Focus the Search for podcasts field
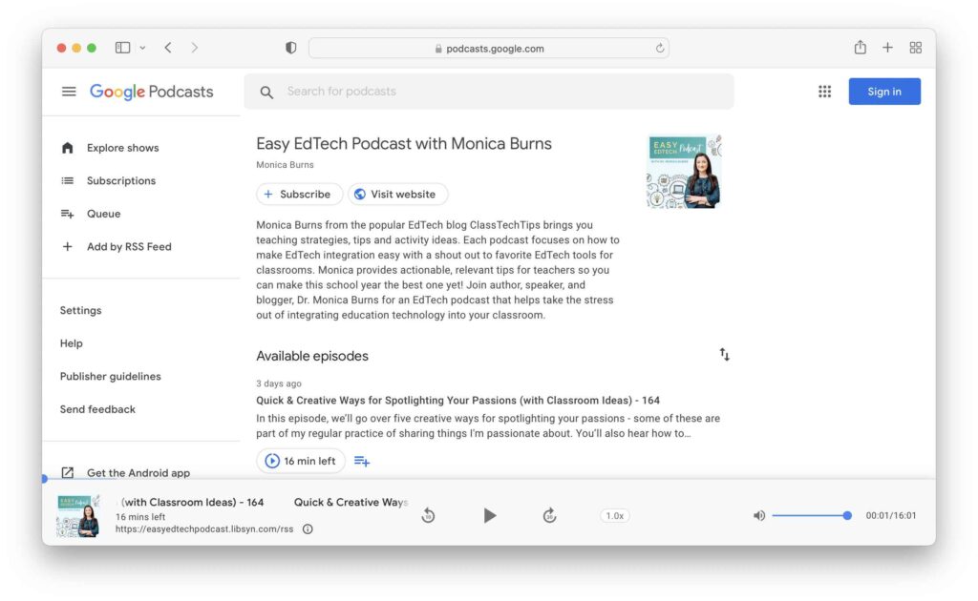This screenshot has height=601, width=978. pos(488,92)
